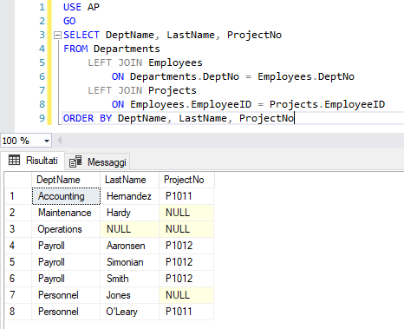Select the Operations cell
The width and height of the screenshot is (404, 329).
(66, 229)
